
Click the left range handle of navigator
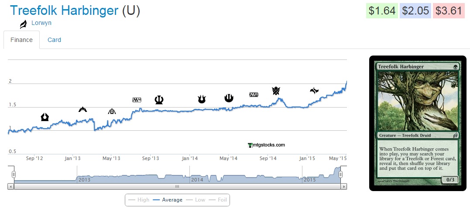coord(14,174)
